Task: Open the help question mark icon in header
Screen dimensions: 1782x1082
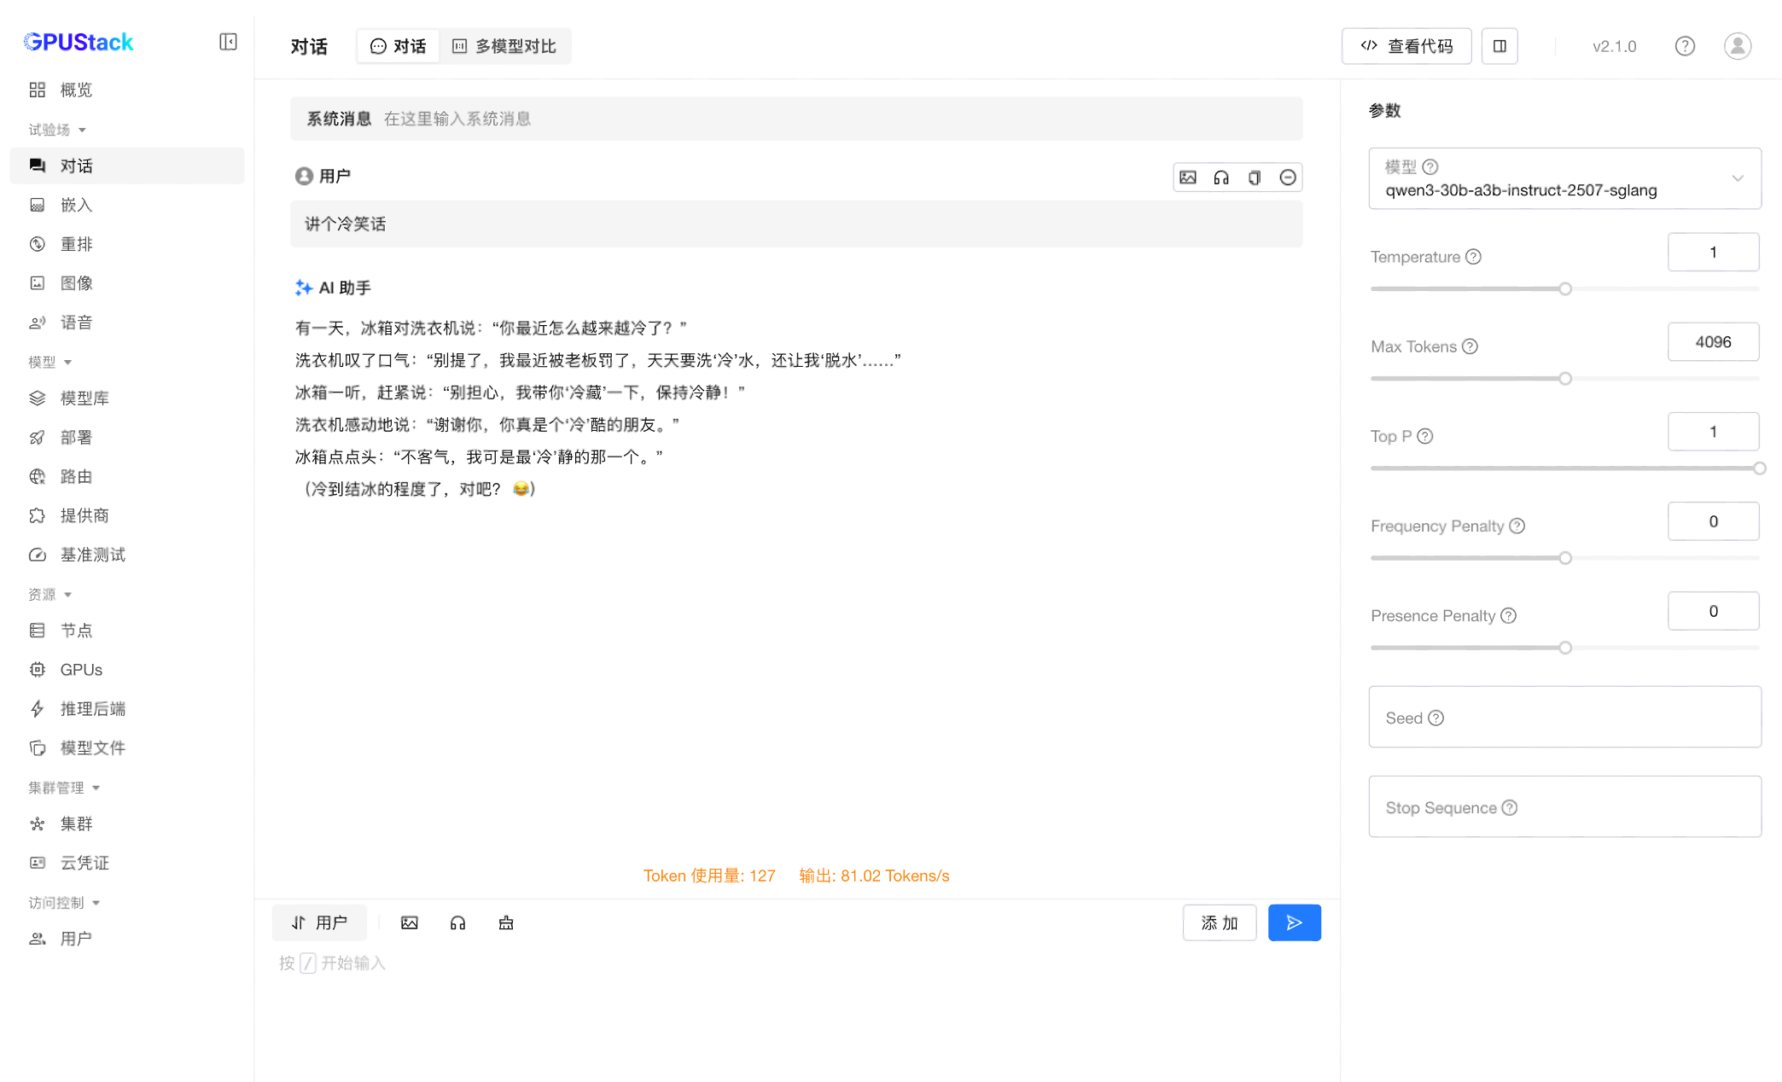Action: point(1684,46)
